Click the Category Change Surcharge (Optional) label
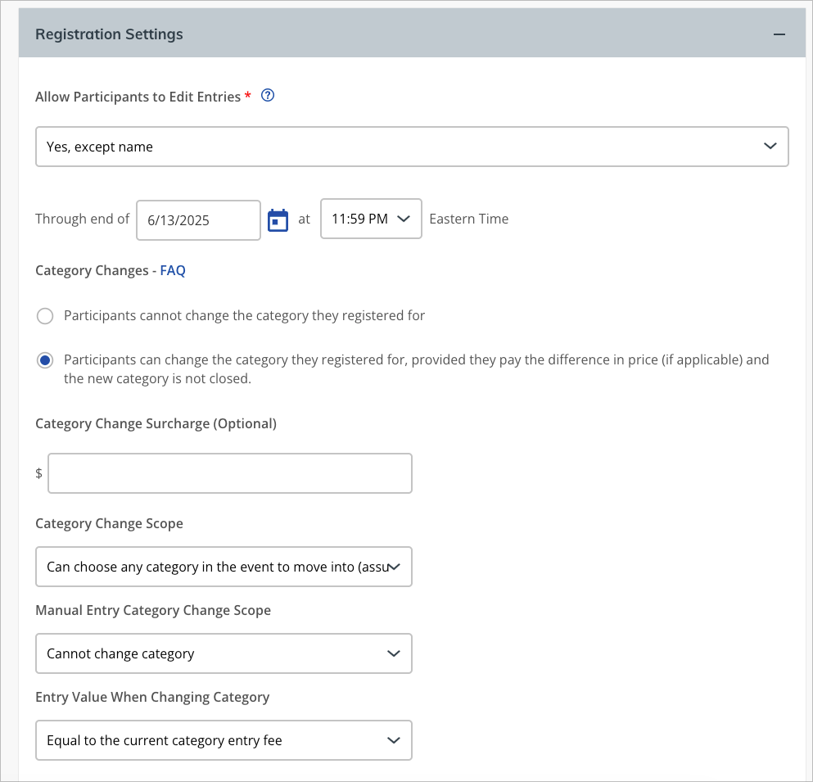813x782 pixels. click(156, 423)
